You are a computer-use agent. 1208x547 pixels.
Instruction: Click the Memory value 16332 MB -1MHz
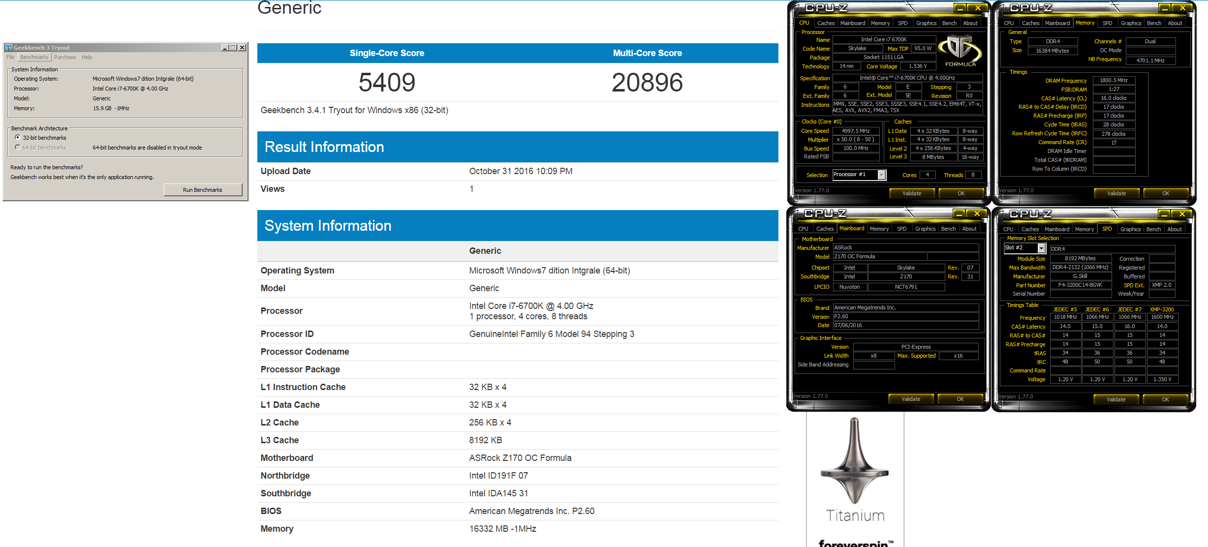tap(502, 529)
